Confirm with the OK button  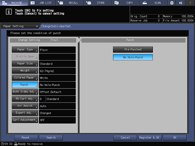(x=175, y=138)
